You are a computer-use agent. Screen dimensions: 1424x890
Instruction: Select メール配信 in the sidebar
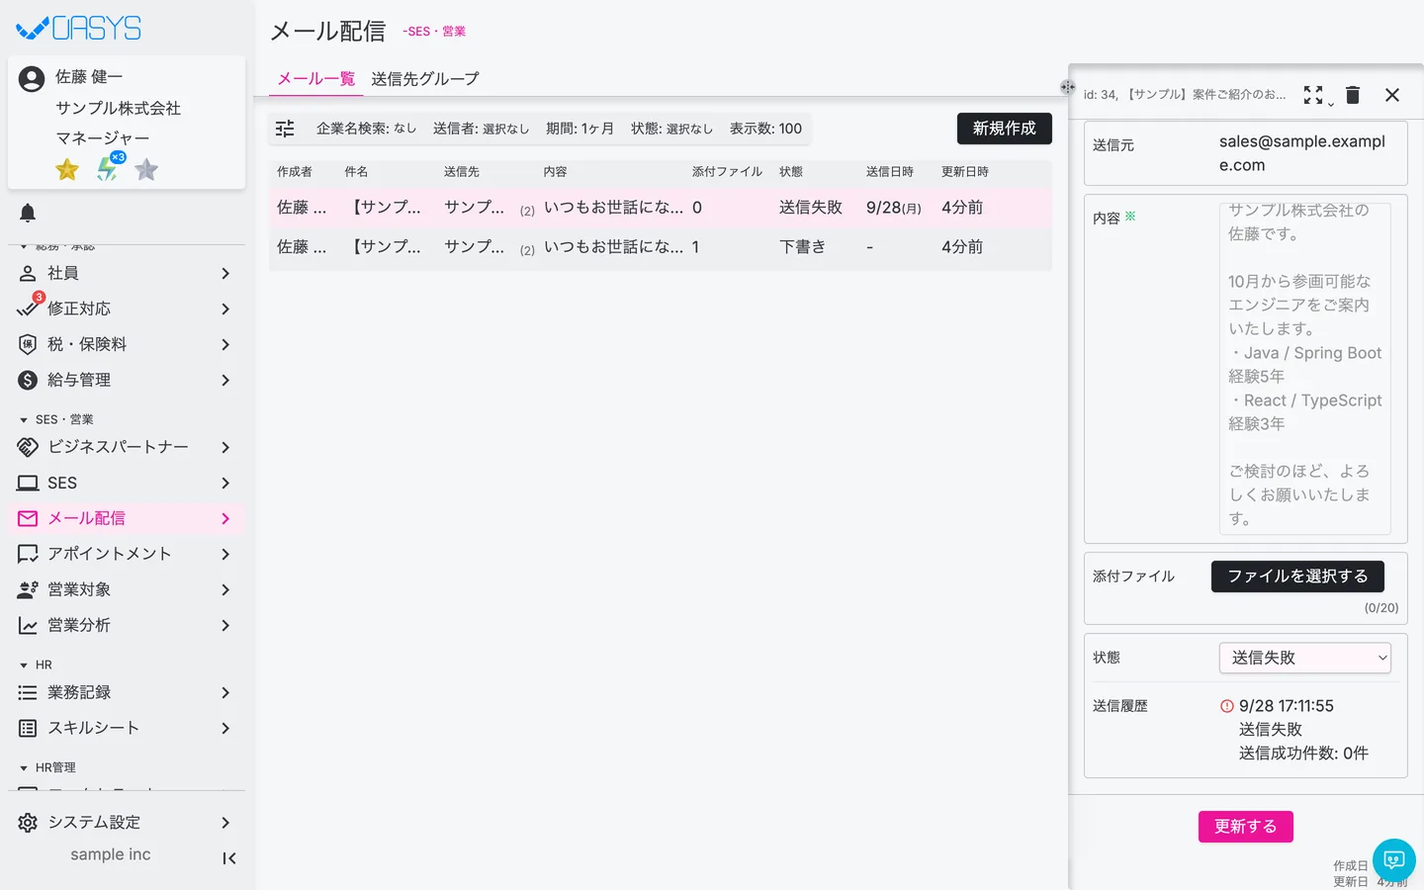pyautogui.click(x=127, y=518)
